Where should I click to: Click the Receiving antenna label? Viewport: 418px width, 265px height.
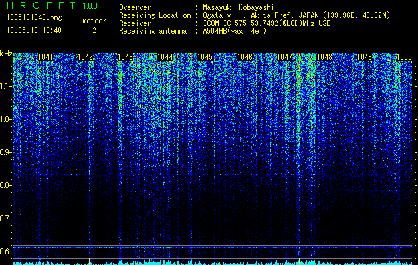[153, 31]
